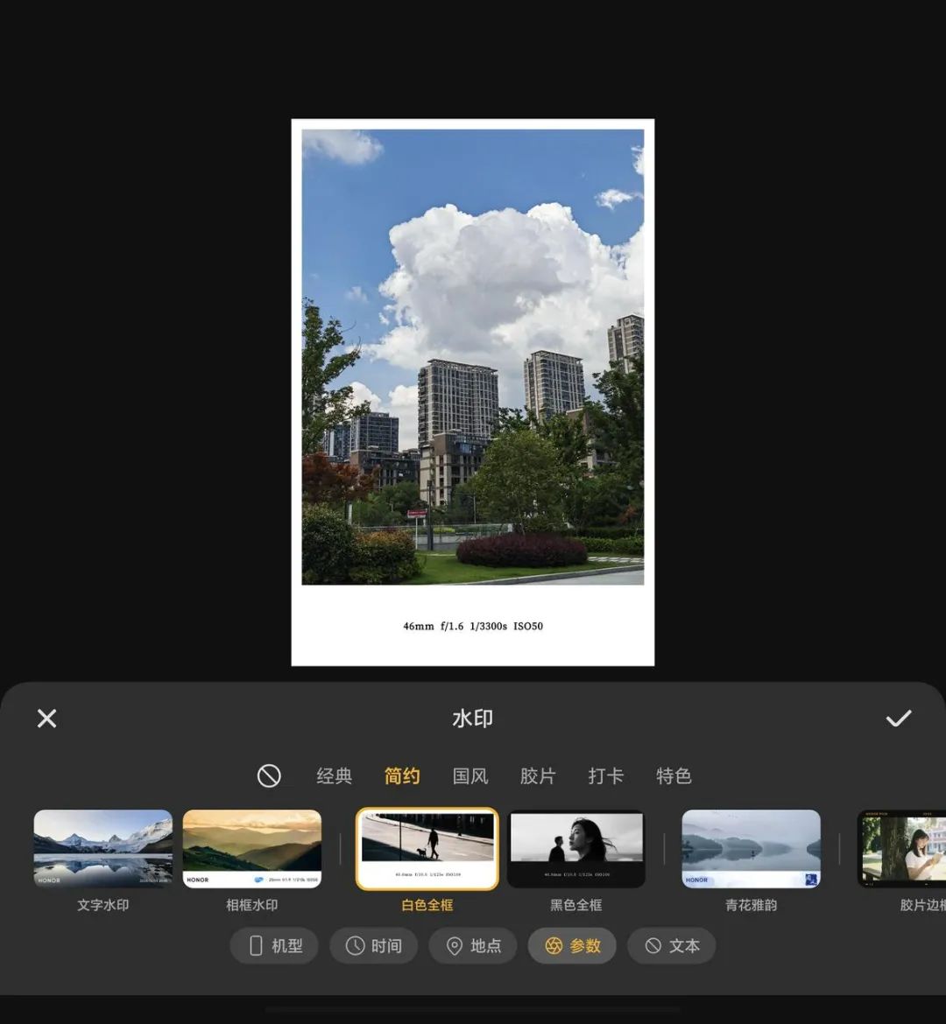The width and height of the screenshot is (946, 1024).
Task: Open the 国风 style tab
Action: (x=470, y=775)
